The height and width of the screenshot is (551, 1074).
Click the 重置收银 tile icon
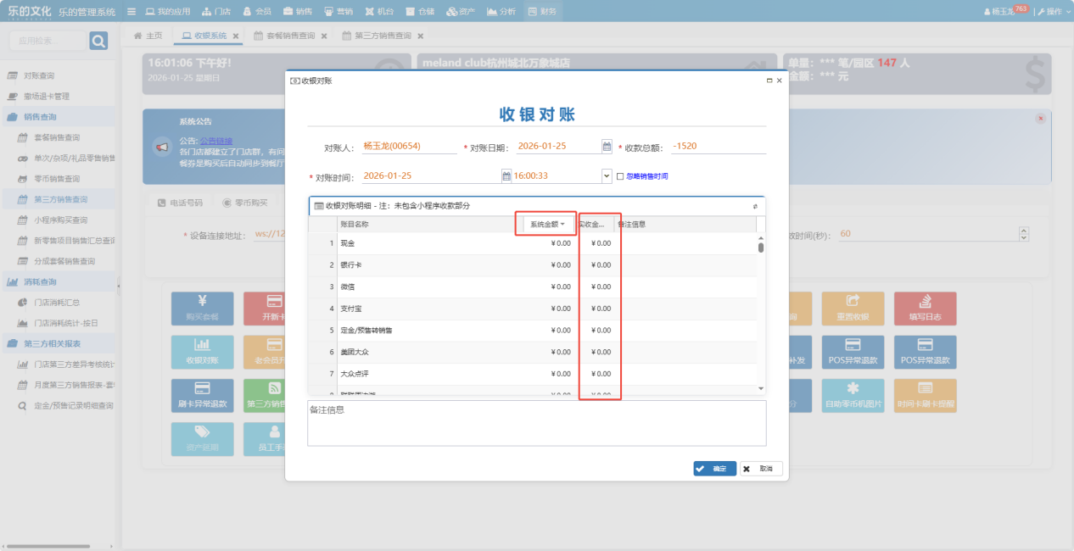point(853,302)
